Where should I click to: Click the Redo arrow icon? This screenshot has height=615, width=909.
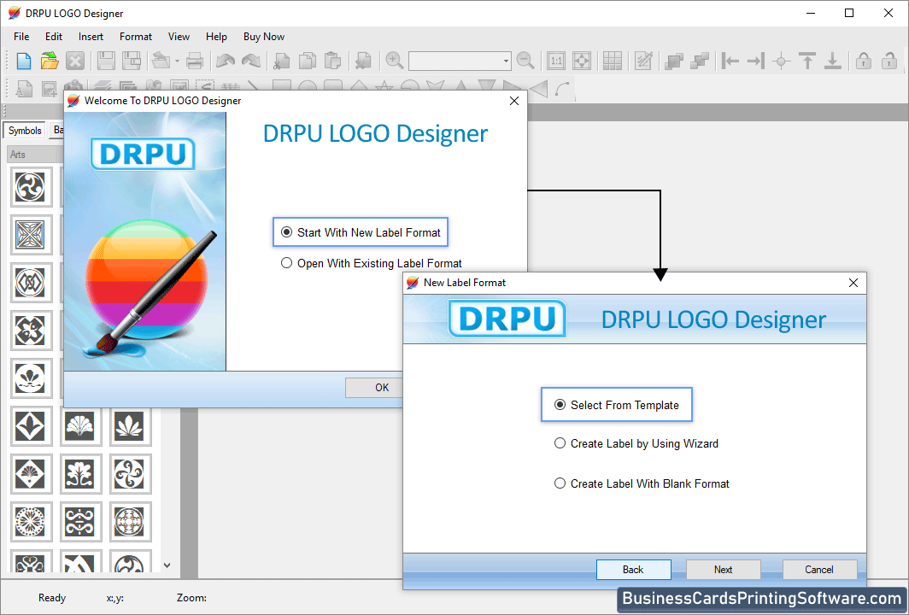pos(251,61)
